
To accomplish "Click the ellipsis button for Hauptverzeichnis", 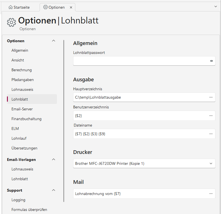I will 211,97.
